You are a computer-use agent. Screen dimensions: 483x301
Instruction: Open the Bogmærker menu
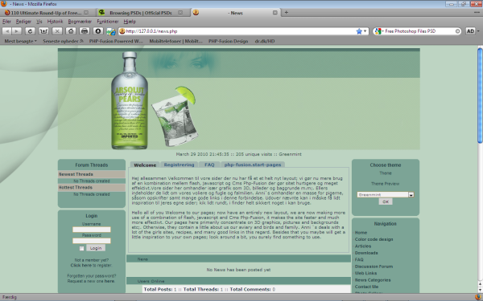(x=80, y=22)
